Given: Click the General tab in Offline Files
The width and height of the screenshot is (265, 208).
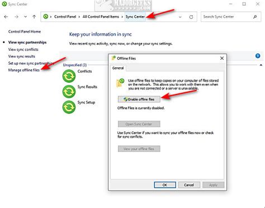Looking at the screenshot, I should click(x=118, y=68).
